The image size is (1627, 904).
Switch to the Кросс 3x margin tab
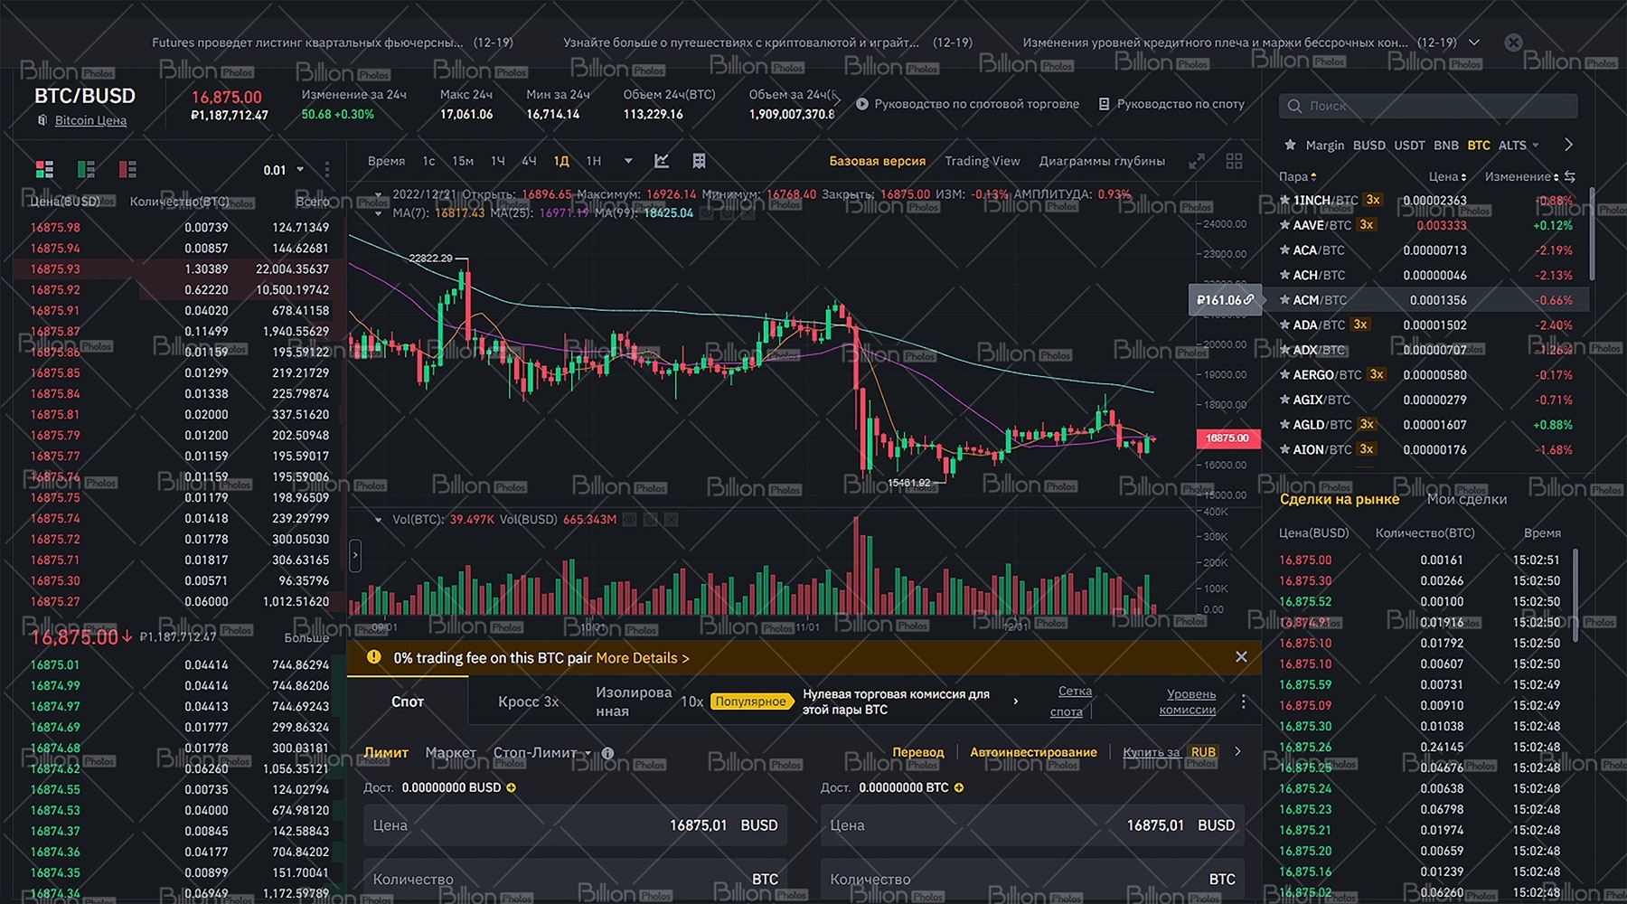coord(529,702)
